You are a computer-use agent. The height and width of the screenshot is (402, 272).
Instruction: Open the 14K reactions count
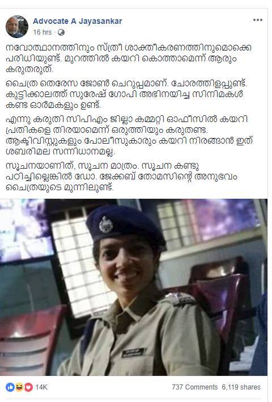41,387
